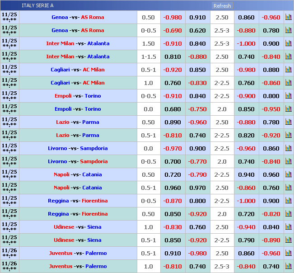Open stats chart for Genoa–AS Roma 0.50 handicap row
The width and height of the screenshot is (294, 273).
point(288,18)
